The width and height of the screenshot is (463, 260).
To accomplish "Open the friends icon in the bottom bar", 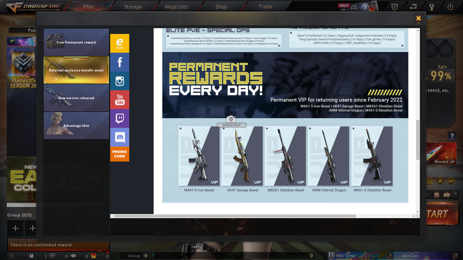I will click(x=31, y=256).
